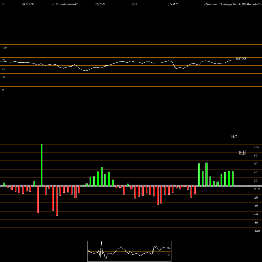Click the overlapping 6.47 / 8.28 value label

(243, 153)
